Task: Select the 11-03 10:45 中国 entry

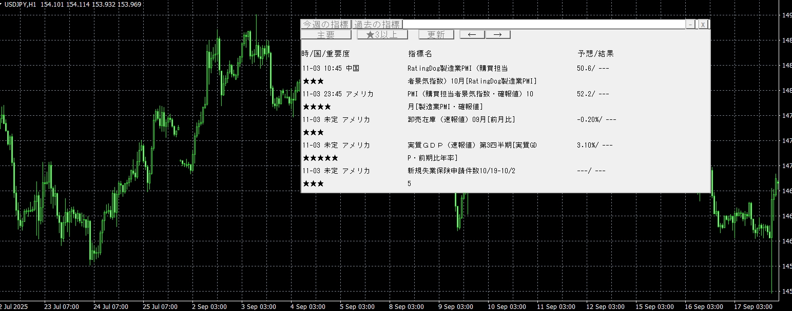Action: pos(331,68)
